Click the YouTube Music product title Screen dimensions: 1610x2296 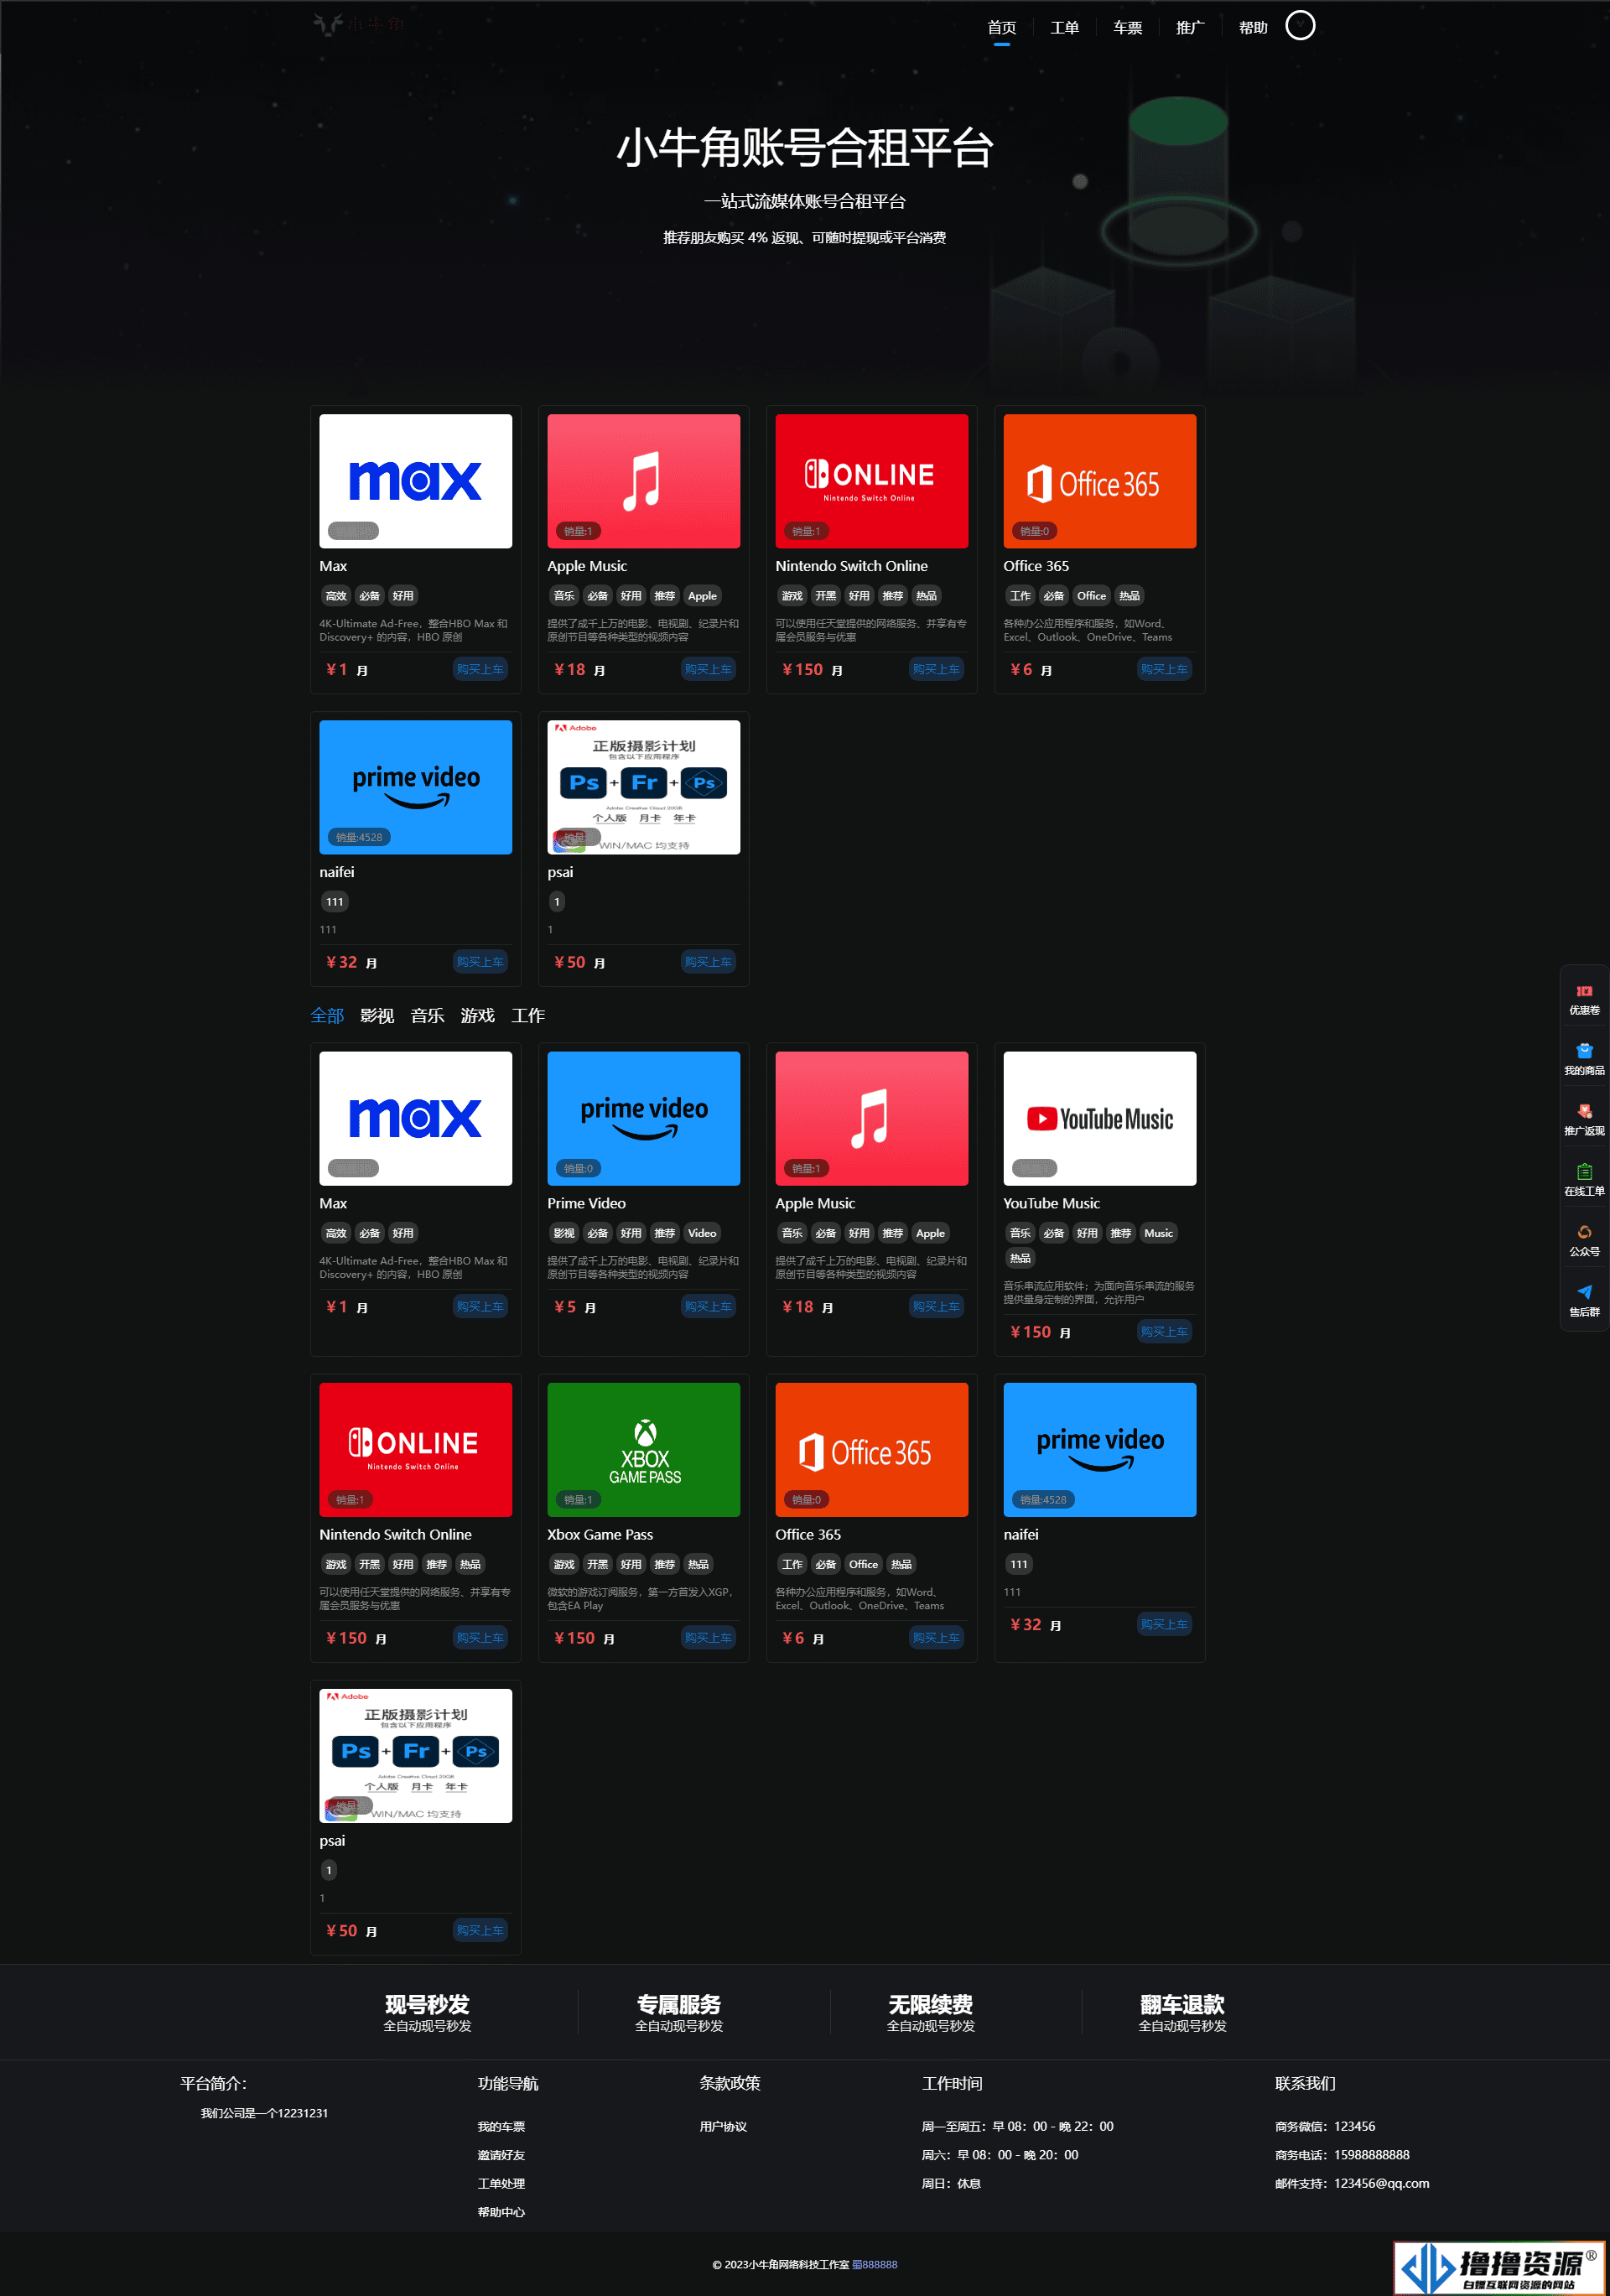pos(1051,1204)
